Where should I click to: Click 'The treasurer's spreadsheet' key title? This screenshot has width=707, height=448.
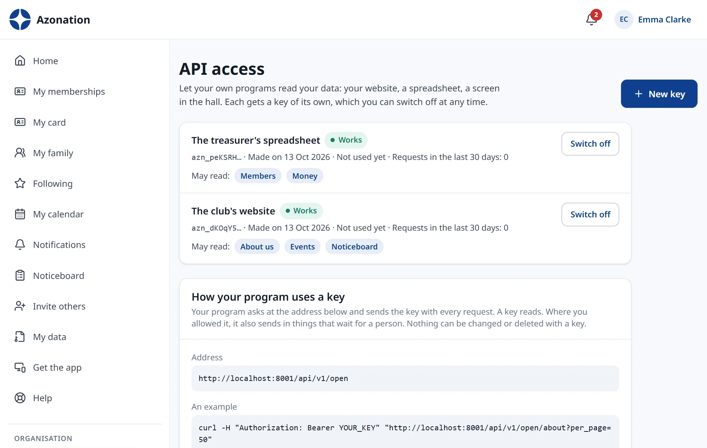point(256,140)
